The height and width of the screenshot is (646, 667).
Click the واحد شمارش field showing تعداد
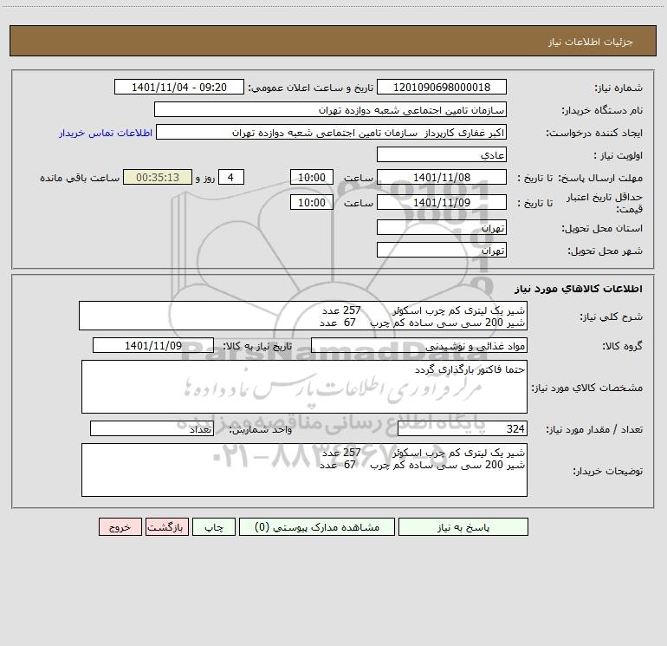pos(152,428)
